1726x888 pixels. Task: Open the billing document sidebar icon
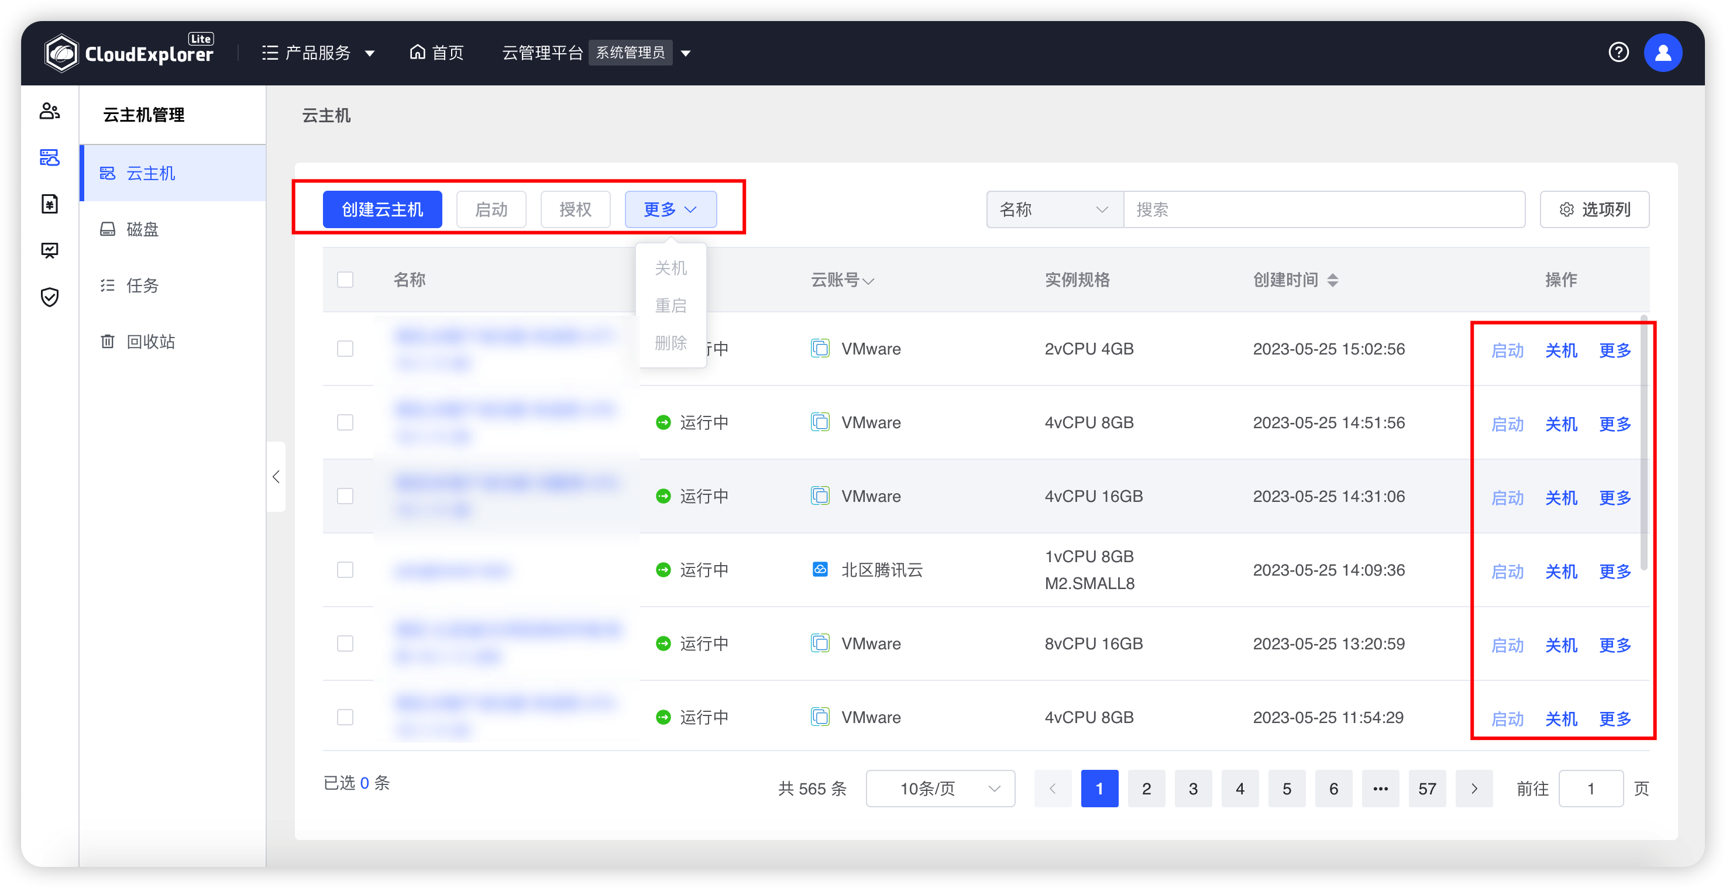click(50, 204)
